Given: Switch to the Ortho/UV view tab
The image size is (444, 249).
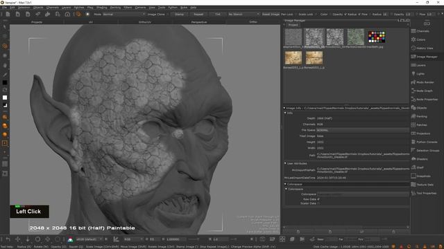Looking at the screenshot, I should point(145,22).
